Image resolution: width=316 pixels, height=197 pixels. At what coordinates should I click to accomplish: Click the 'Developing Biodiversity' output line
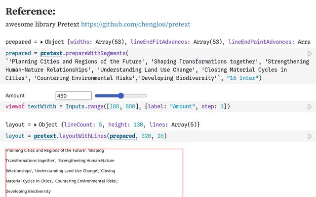tap(29, 191)
